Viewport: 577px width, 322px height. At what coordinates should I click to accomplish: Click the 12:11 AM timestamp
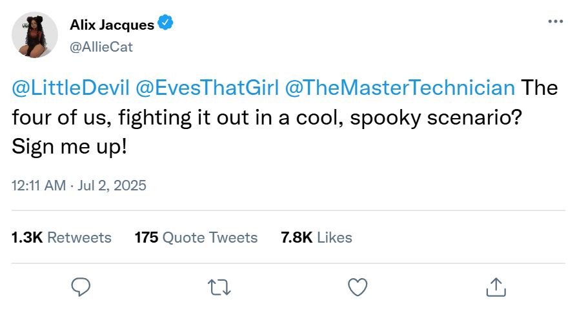pyautogui.click(x=39, y=186)
